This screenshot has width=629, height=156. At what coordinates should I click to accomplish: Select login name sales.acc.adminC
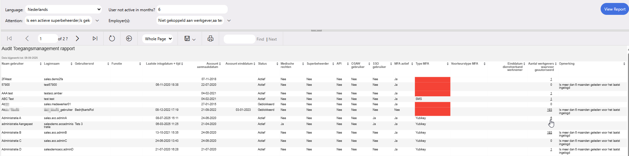click(55, 141)
